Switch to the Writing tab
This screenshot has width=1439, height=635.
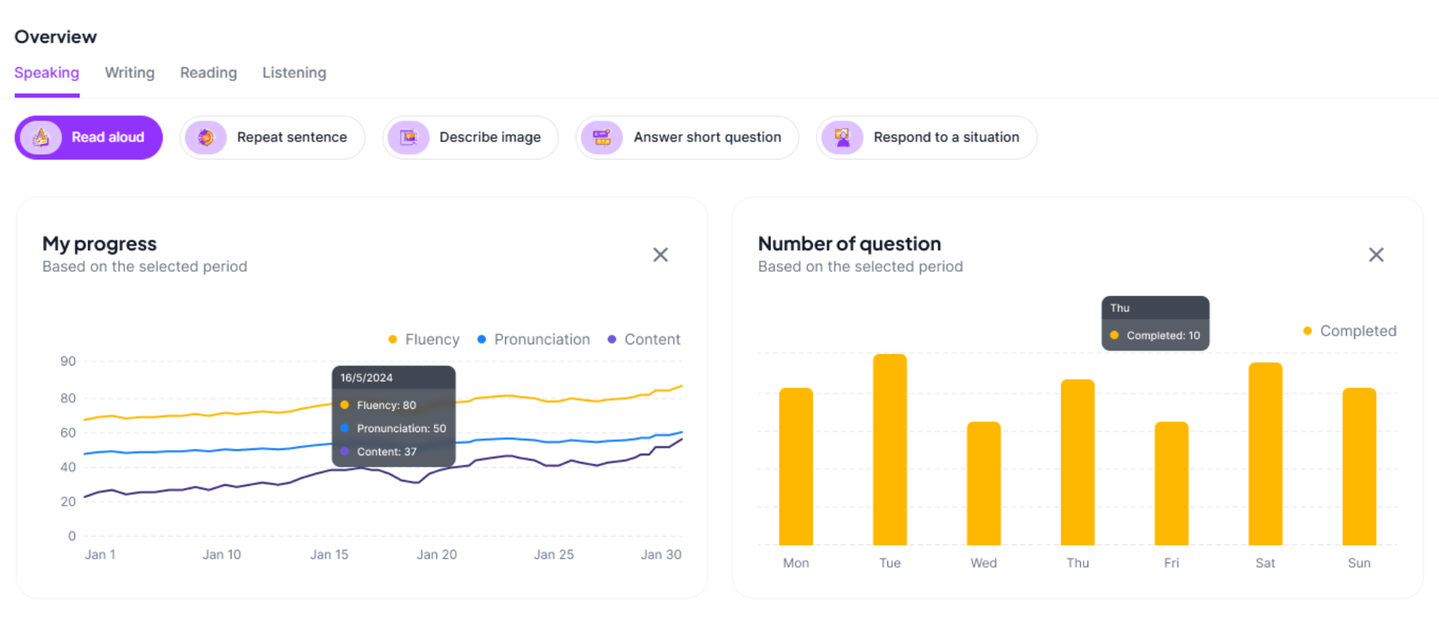point(130,73)
